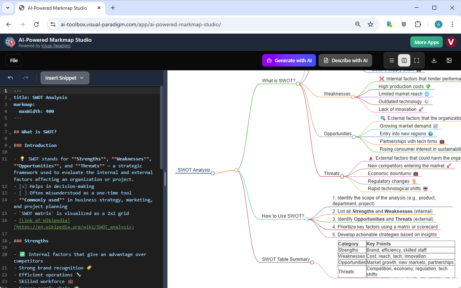The width and height of the screenshot is (461, 288).
Task: Click the download markmap icon
Action: 434,60
